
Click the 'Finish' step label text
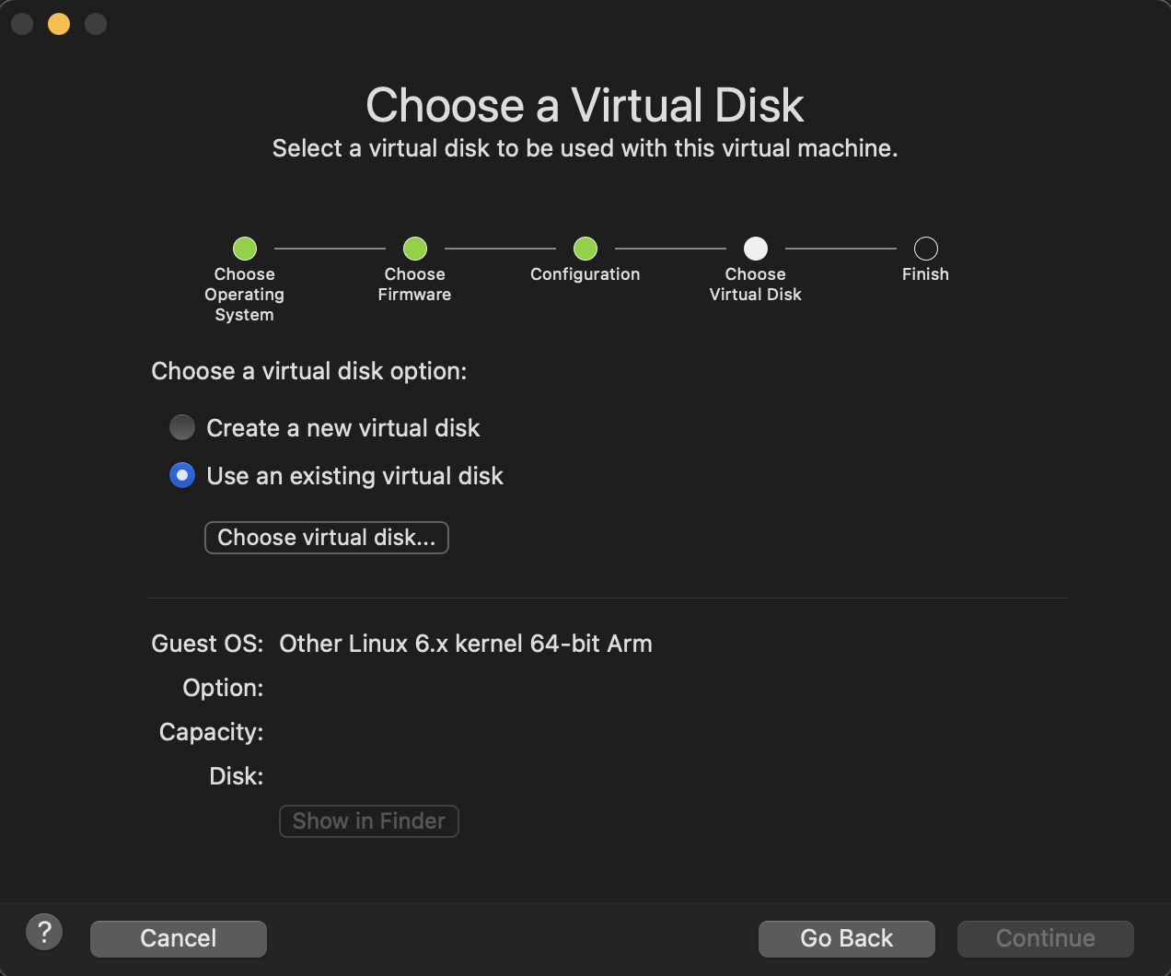coord(925,274)
